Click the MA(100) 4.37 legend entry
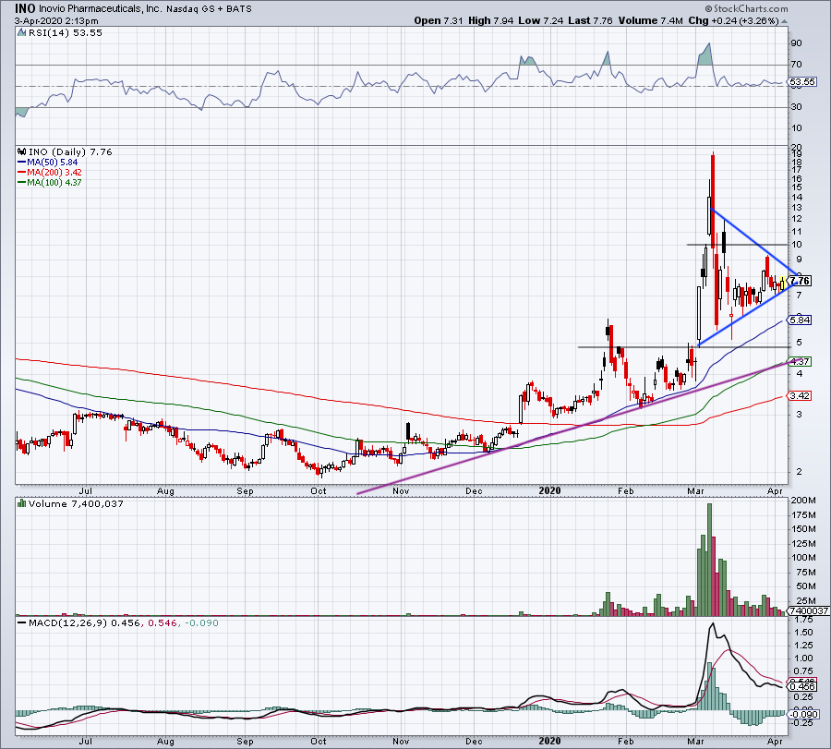The height and width of the screenshot is (749, 831). tap(50, 182)
